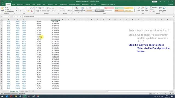Open Sort & Filter options
Viewport: 175px width, 98px height.
tap(160, 10)
